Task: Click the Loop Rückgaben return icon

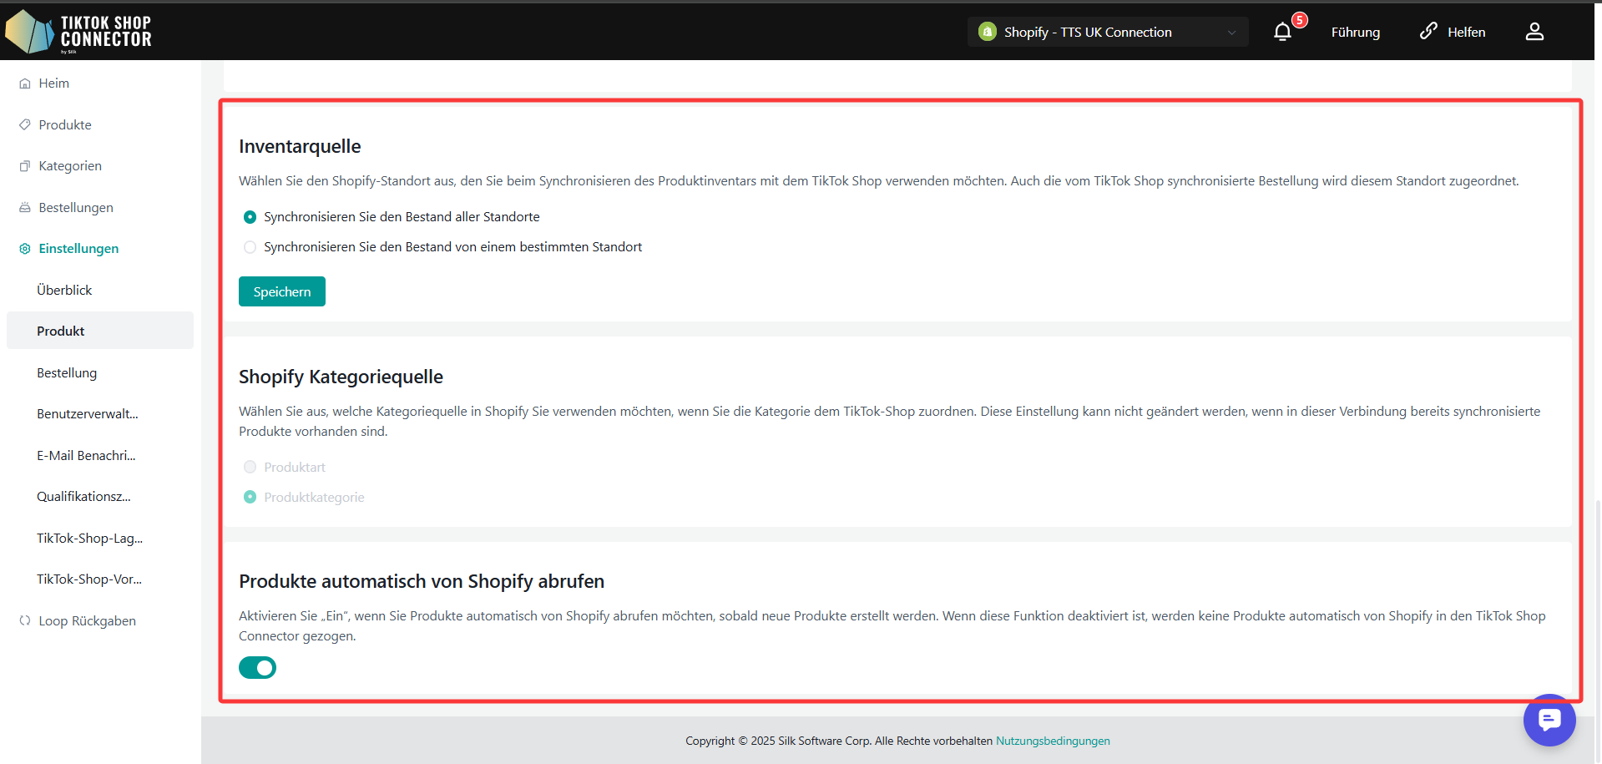Action: click(25, 620)
